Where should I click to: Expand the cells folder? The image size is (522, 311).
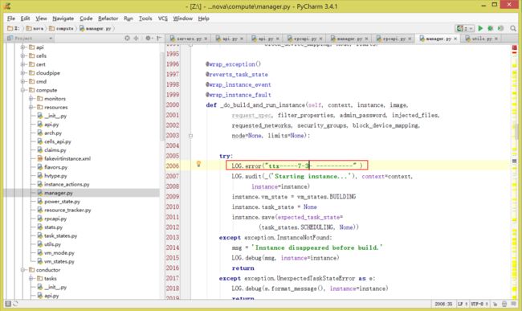[22, 56]
